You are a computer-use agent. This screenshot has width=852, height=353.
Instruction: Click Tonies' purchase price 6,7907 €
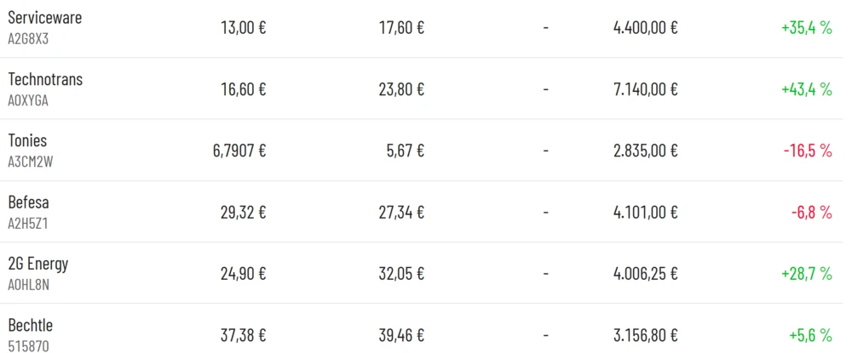(x=239, y=151)
